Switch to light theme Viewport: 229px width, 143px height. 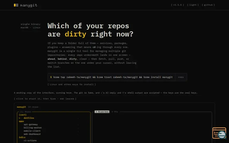[x=193, y=5]
